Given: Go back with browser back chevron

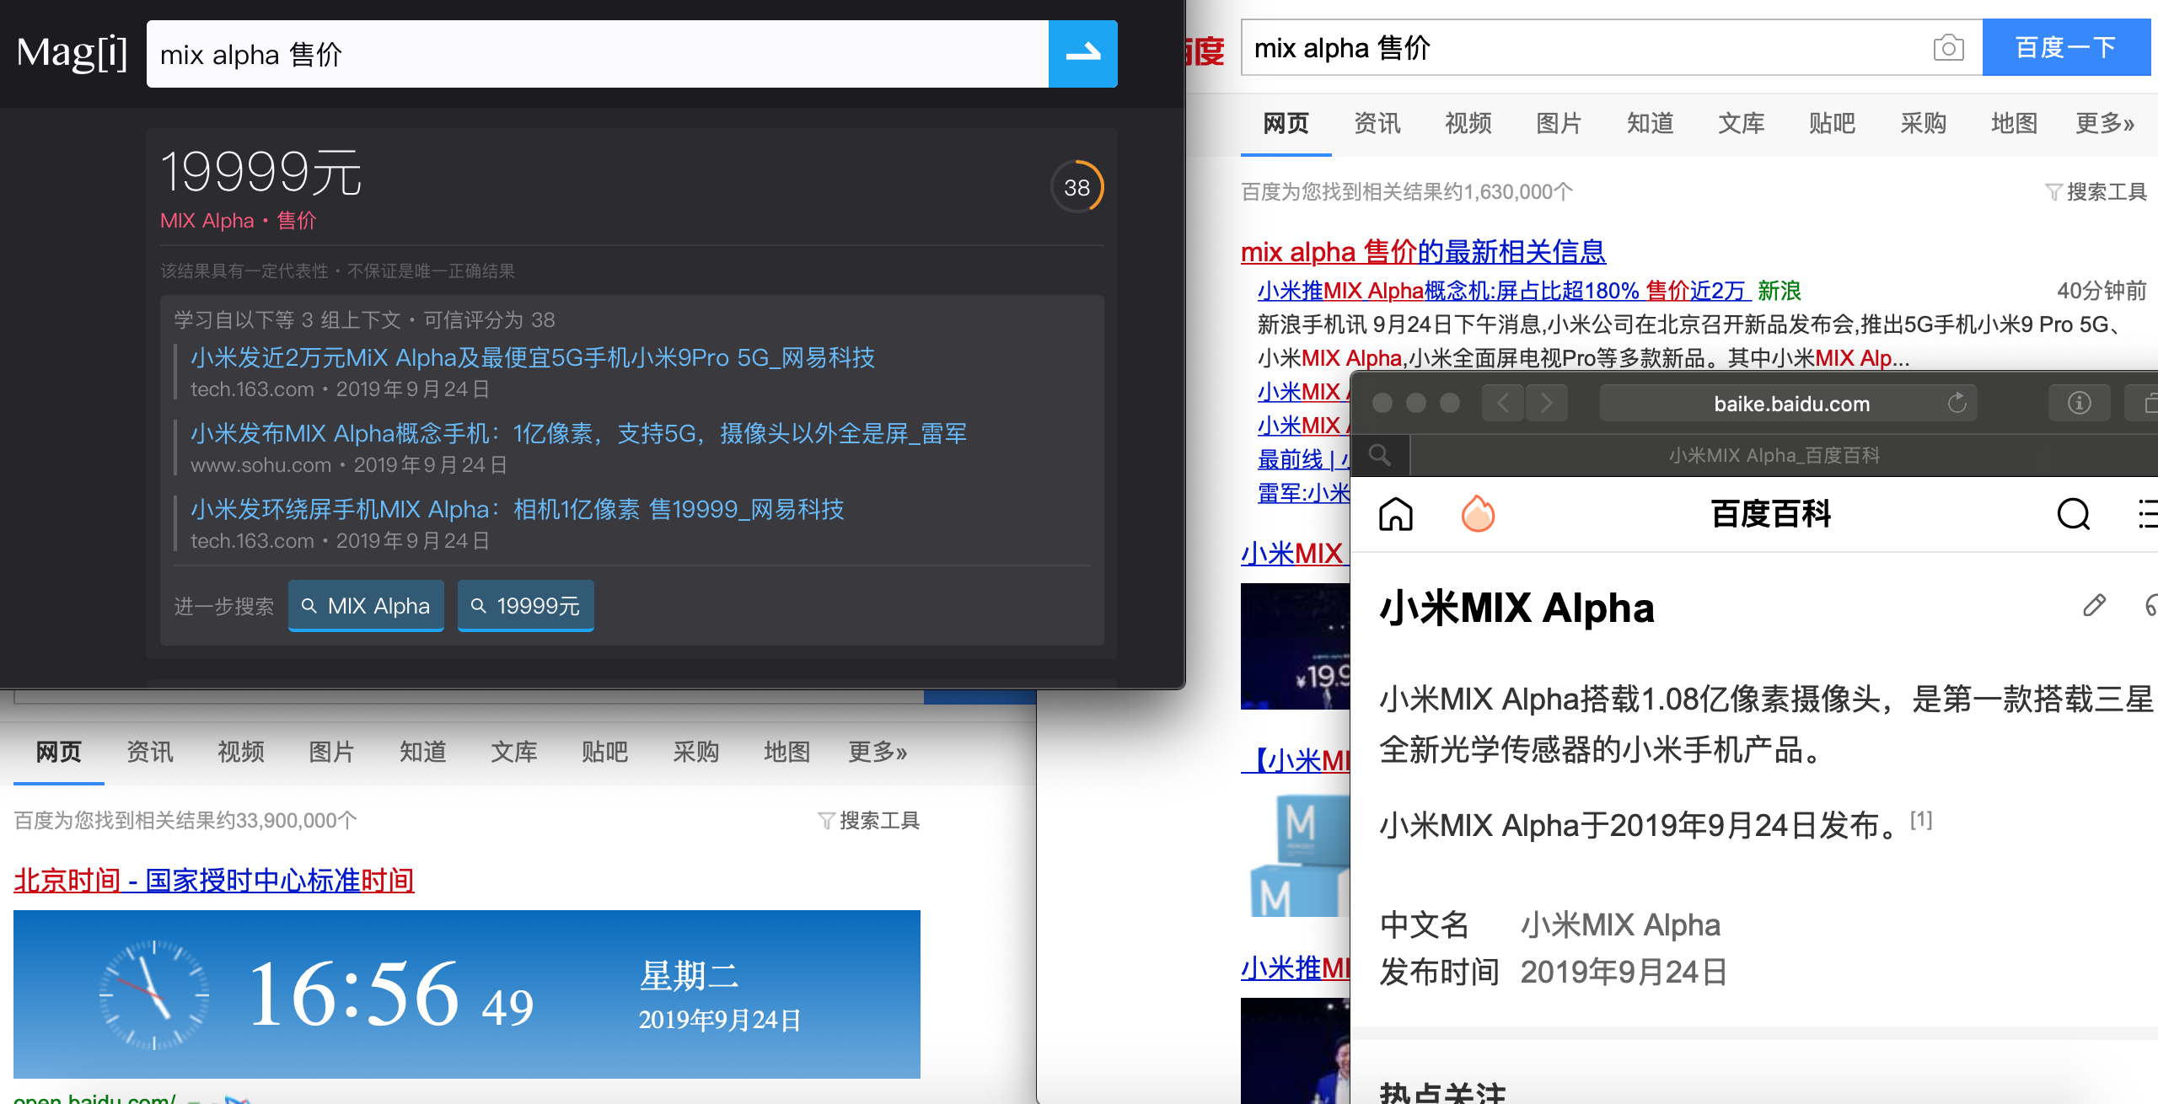Looking at the screenshot, I should [1504, 404].
